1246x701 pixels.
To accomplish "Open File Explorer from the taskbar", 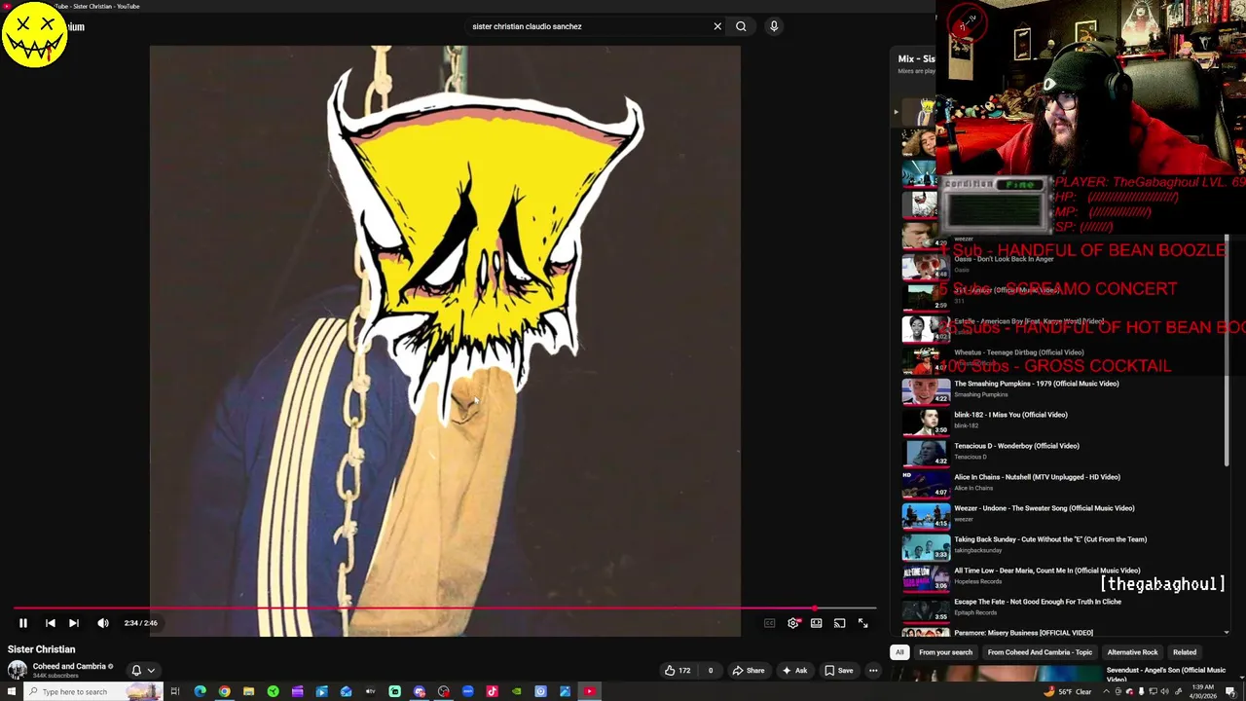I will pyautogui.click(x=248, y=691).
